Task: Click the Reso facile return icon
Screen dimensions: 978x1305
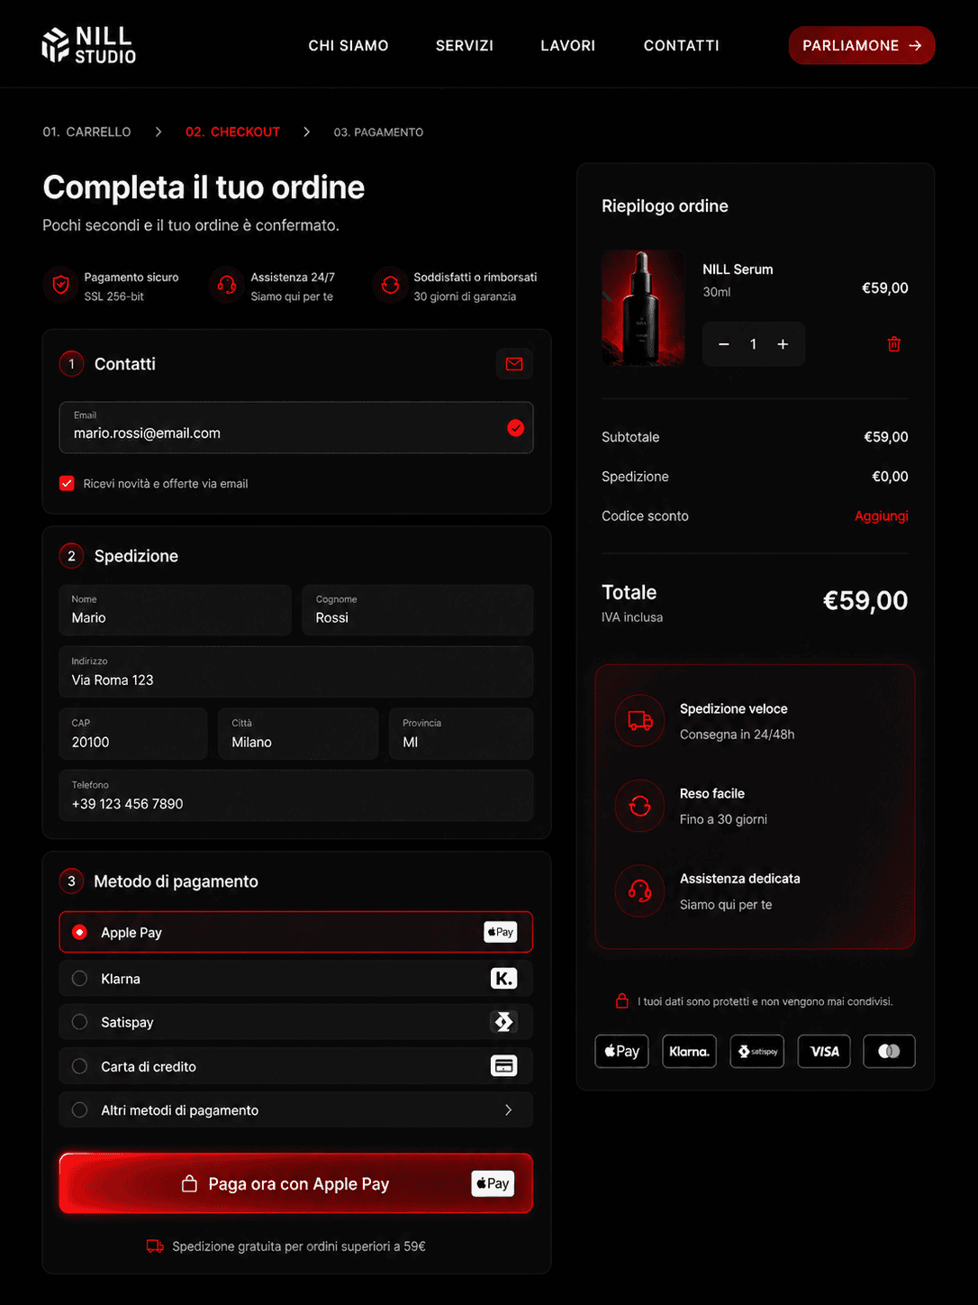Action: coord(640,806)
